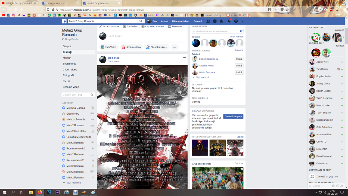Open Messenger icon in the Facebook header
The width and height of the screenshot is (348, 196).
tap(215, 21)
